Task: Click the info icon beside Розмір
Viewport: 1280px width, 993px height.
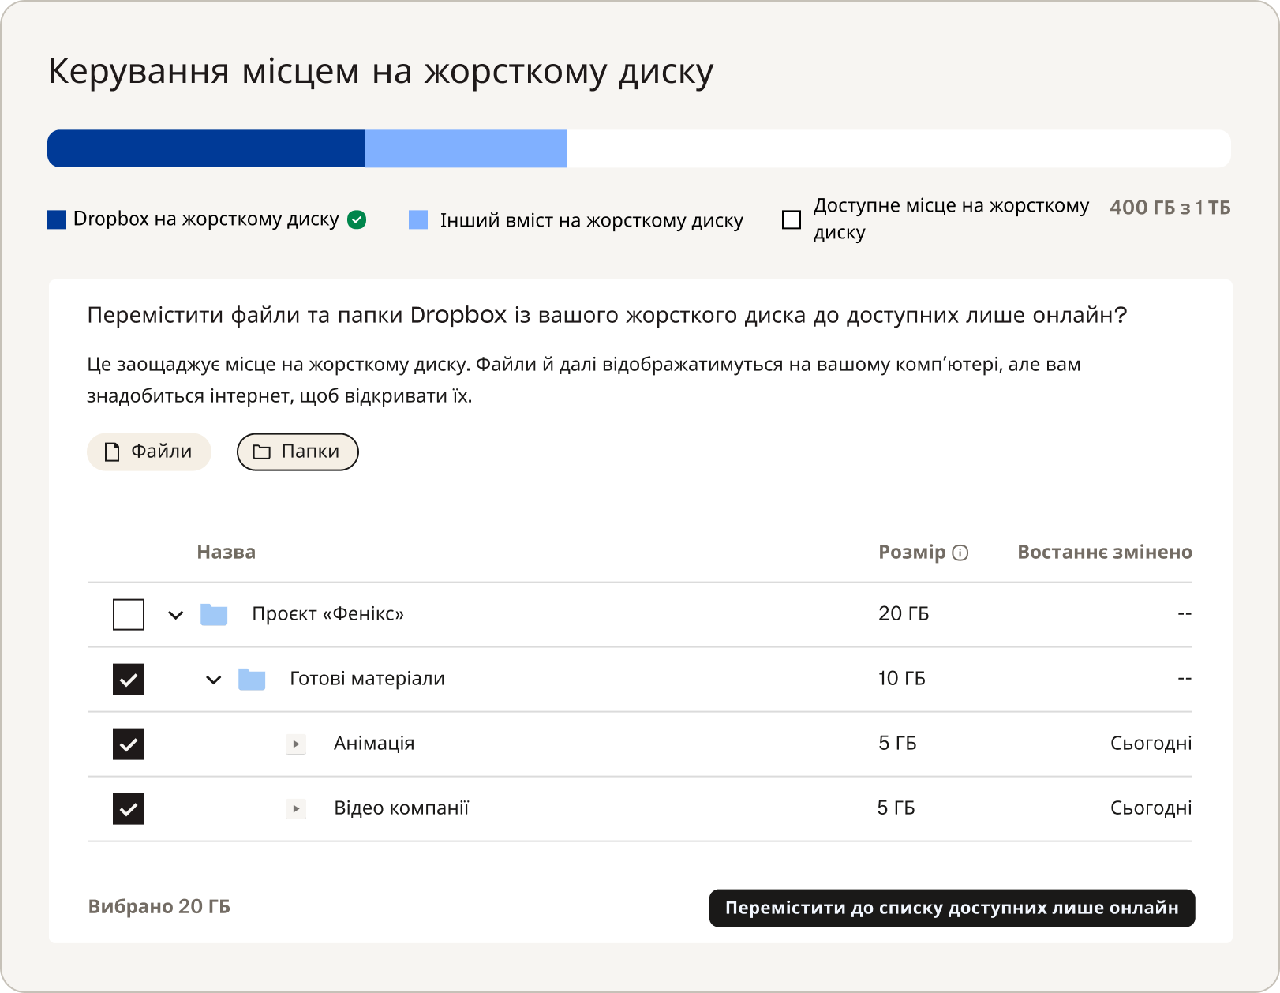Action: (960, 553)
